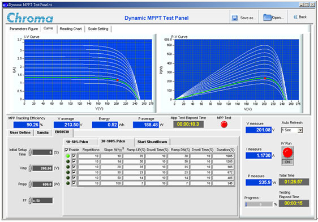Click the red MPP Test indicator
Viewport: 318px width, 222px height.
224,125
